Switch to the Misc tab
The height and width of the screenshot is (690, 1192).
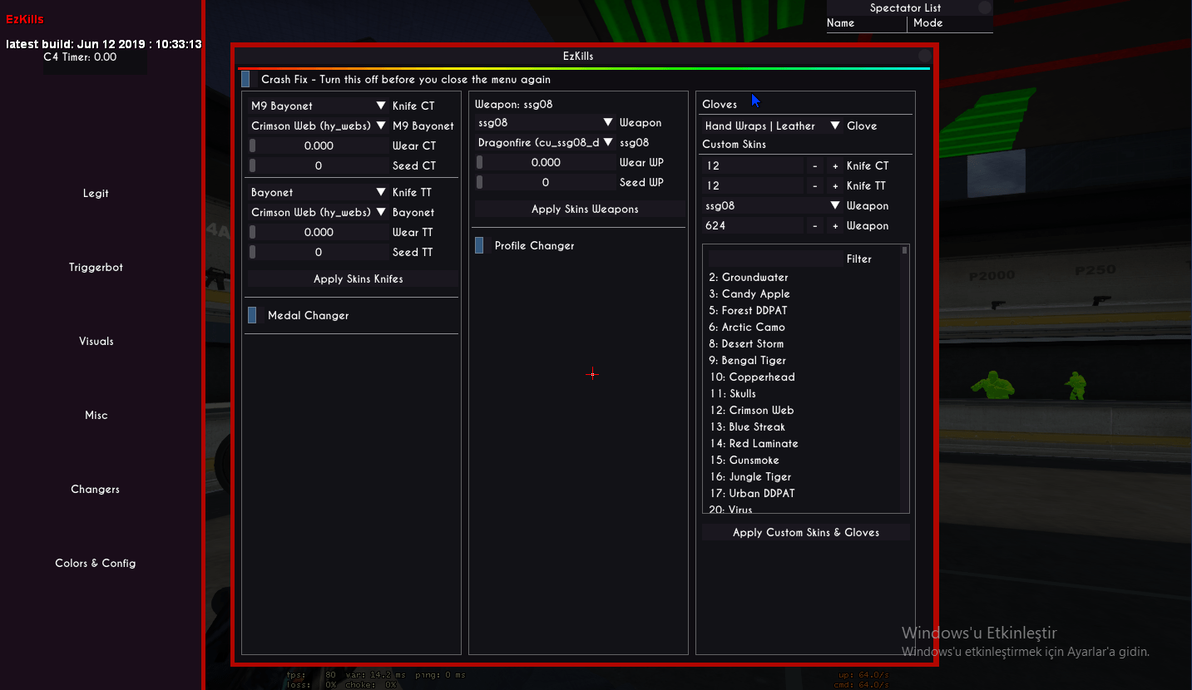[96, 415]
